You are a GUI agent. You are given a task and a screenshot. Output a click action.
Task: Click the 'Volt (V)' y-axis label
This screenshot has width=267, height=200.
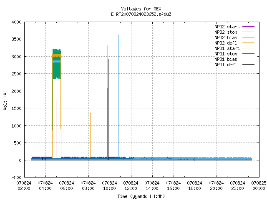point(5,100)
